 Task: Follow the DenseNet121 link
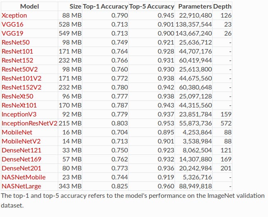click(x=20, y=150)
